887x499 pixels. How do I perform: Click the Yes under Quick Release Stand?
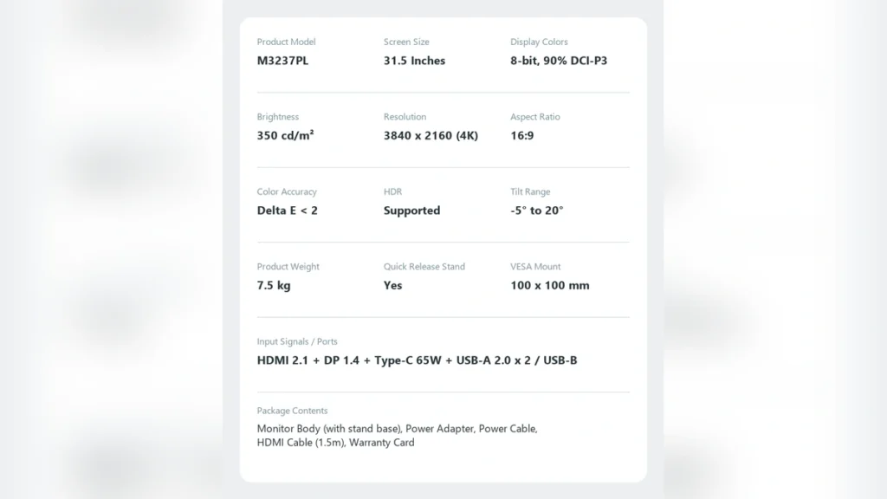pos(392,285)
